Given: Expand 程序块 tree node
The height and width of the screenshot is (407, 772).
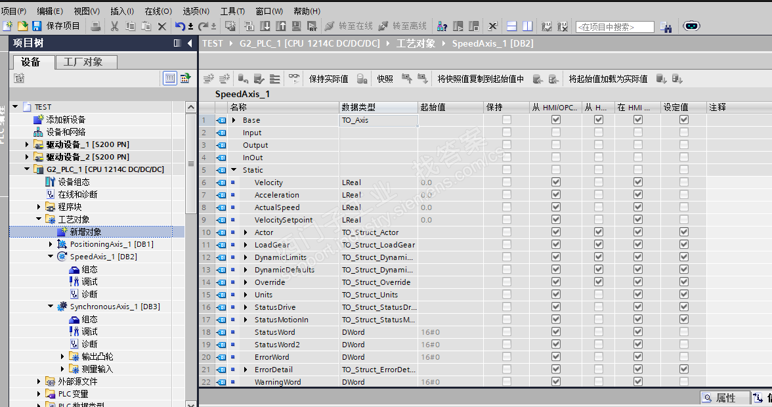Looking at the screenshot, I should click(39, 207).
